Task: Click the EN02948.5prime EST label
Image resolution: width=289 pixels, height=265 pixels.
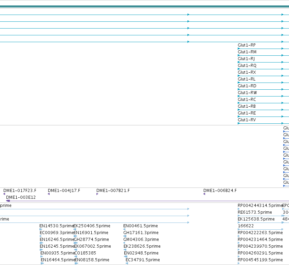Action: (141, 253)
